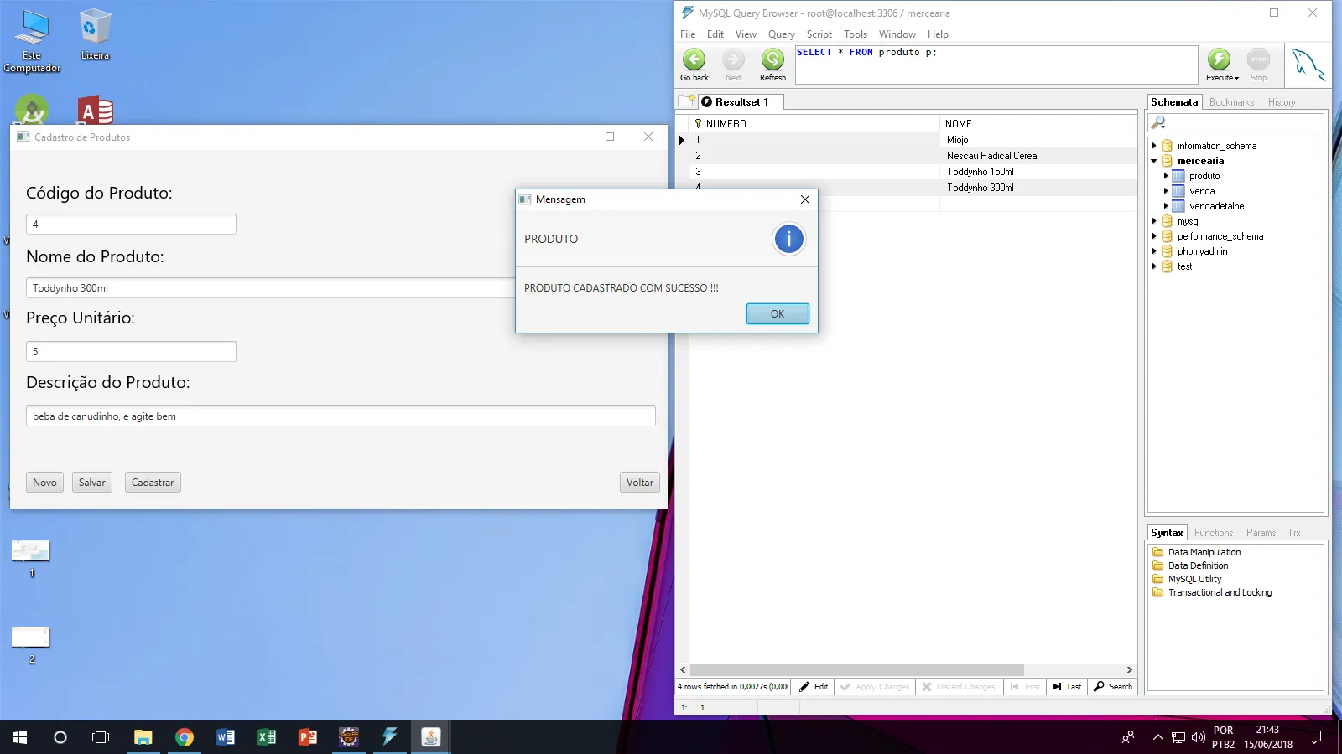This screenshot has height=754, width=1342.
Task: Click the Edit pencil in result toolbar
Action: pos(814,687)
